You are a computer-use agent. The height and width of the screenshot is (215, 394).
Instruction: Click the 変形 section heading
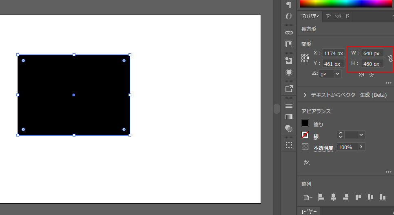point(306,44)
